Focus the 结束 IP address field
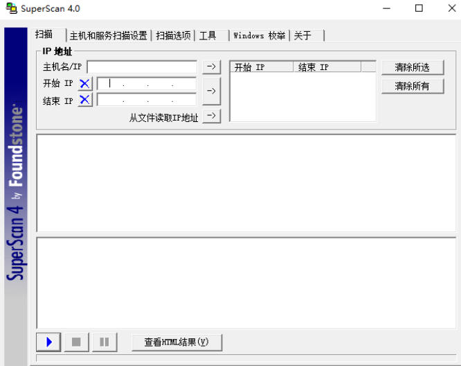 click(x=147, y=100)
